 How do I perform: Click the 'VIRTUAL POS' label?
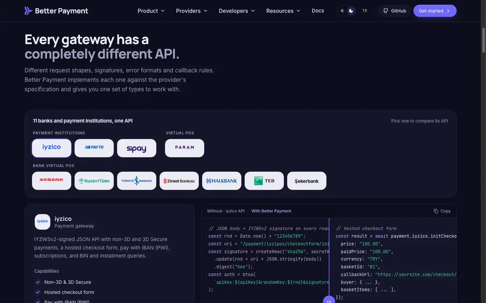(180, 133)
